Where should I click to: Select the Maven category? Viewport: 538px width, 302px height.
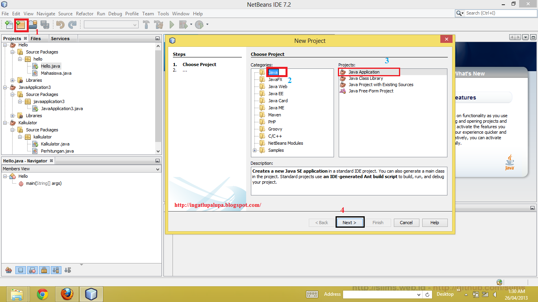(275, 115)
